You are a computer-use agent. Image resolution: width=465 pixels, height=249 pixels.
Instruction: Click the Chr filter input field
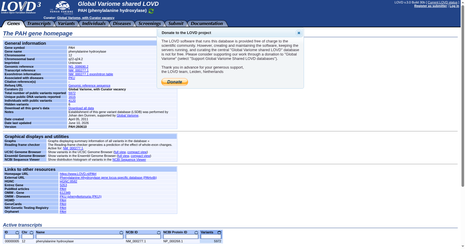click(x=28, y=237)
